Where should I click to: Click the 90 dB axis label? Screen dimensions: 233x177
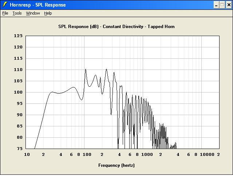point(20,115)
